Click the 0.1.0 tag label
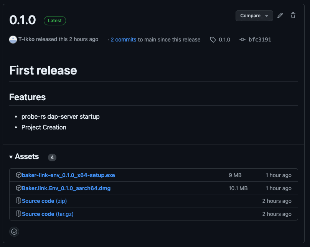 (x=224, y=40)
